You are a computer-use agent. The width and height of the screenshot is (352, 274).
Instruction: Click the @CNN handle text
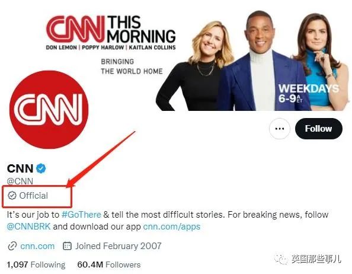coord(20,181)
